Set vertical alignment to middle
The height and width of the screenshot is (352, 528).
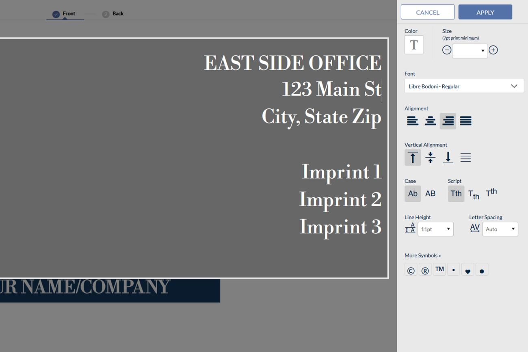click(430, 158)
